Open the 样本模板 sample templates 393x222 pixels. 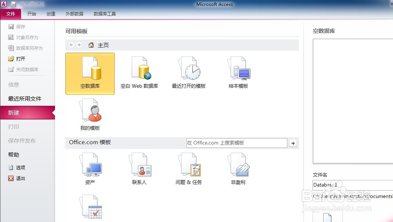tap(239, 73)
